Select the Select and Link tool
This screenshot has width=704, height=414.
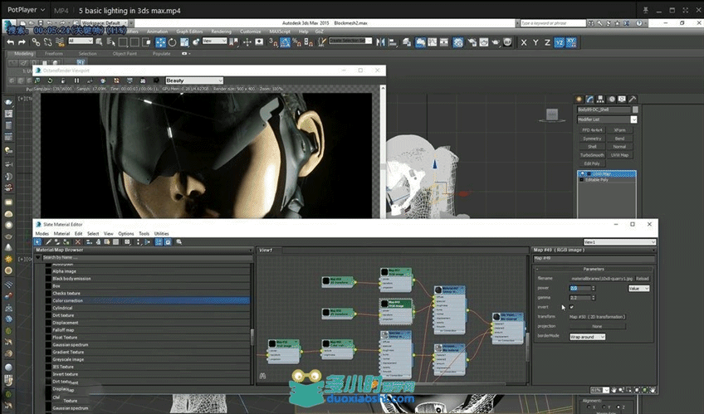tap(36, 42)
